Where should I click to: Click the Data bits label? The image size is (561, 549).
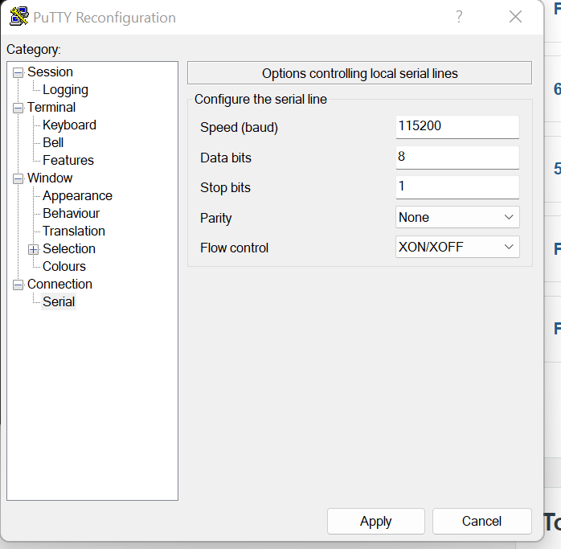click(x=226, y=158)
